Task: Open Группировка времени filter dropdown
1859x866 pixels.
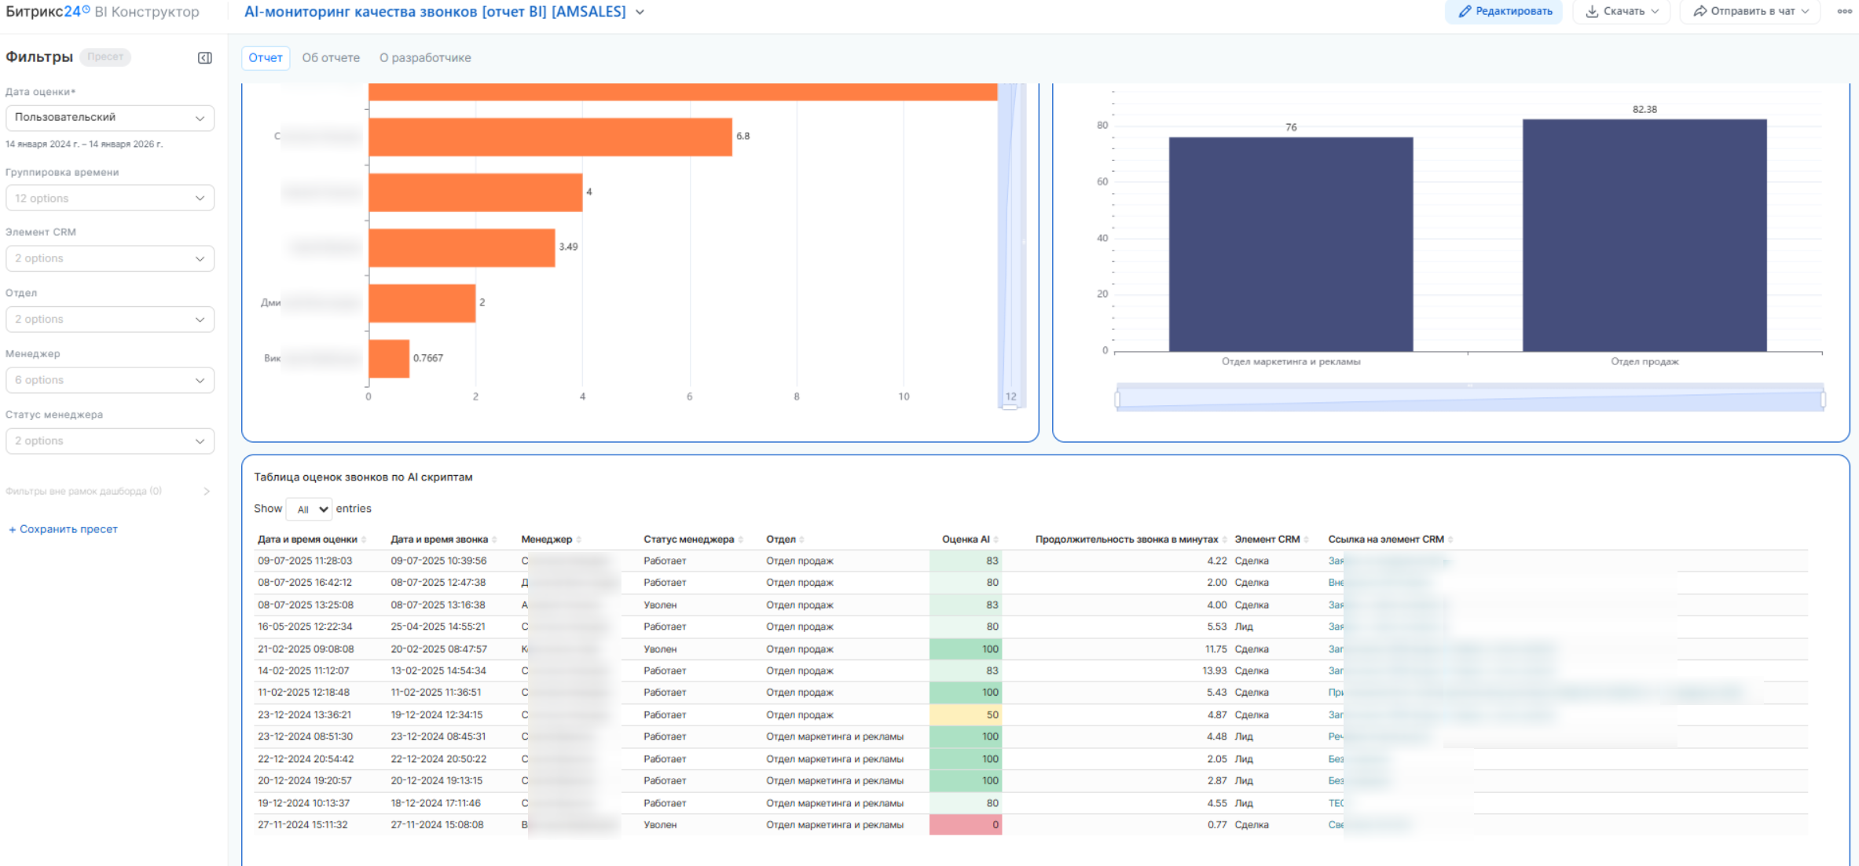Action: pos(109,198)
